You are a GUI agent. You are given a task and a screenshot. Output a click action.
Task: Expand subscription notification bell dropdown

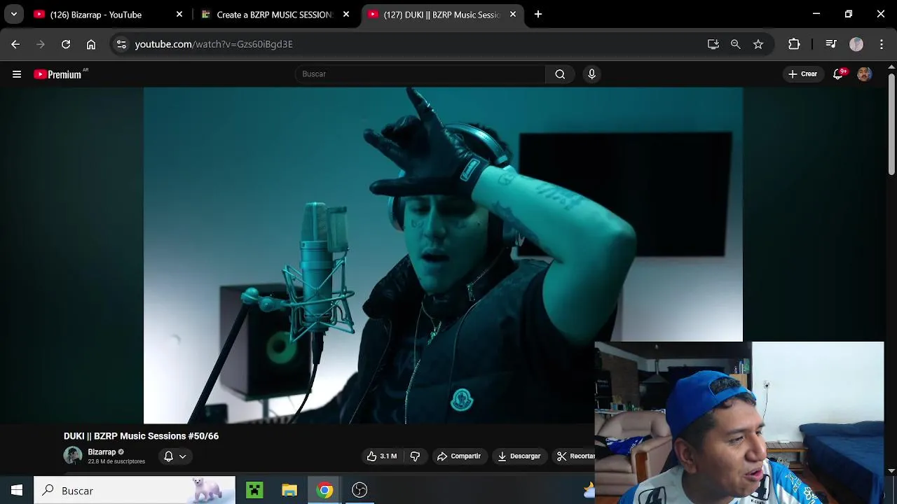tap(175, 456)
